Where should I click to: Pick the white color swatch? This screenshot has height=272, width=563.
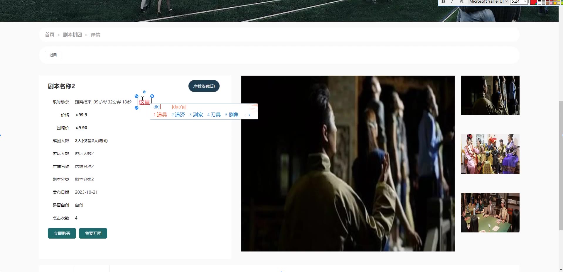pyautogui.click(x=540, y=3)
